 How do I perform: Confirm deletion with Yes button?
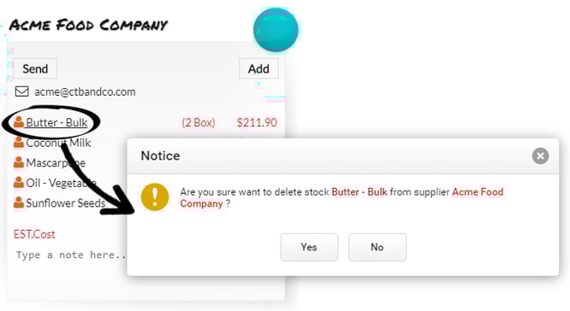click(309, 247)
